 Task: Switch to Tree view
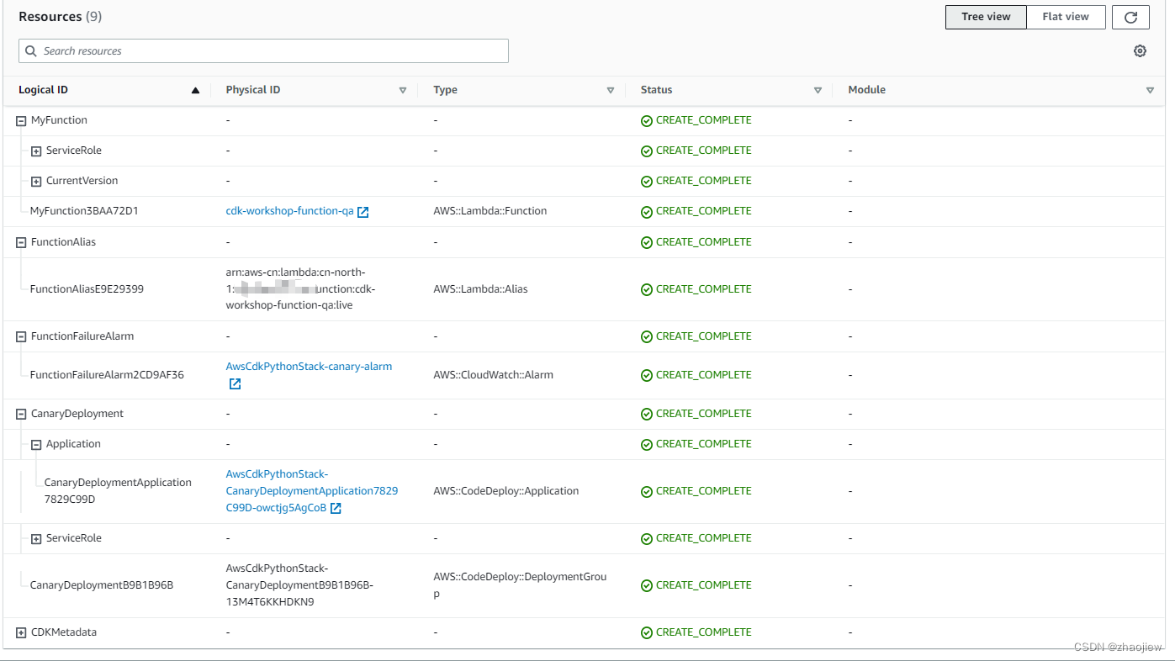(x=986, y=17)
